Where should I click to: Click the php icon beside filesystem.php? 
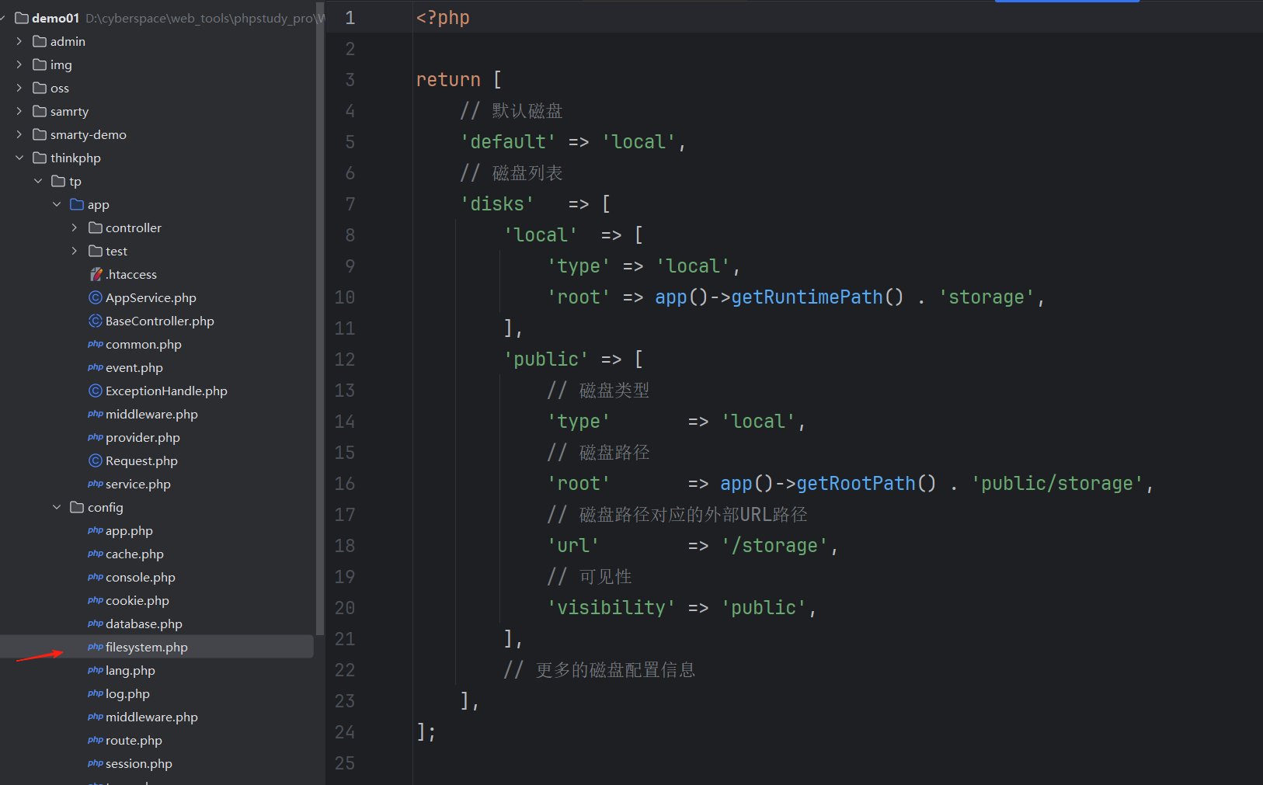click(x=96, y=647)
